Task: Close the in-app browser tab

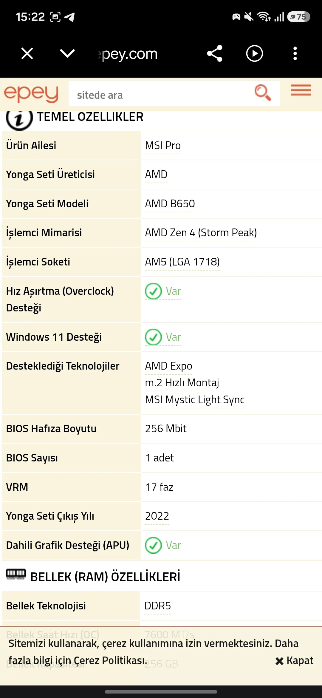Action: pyautogui.click(x=27, y=54)
